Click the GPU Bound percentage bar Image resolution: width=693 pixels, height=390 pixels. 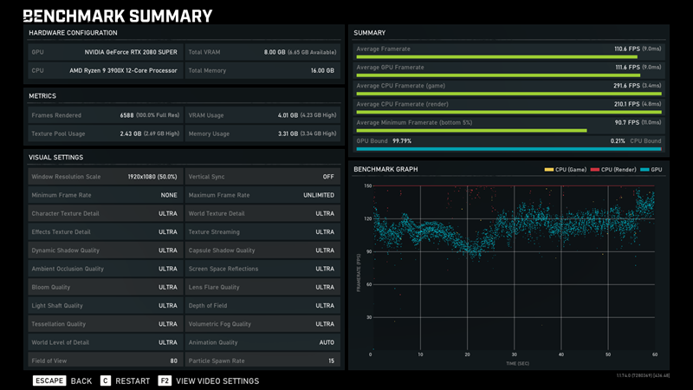pyautogui.click(x=508, y=149)
